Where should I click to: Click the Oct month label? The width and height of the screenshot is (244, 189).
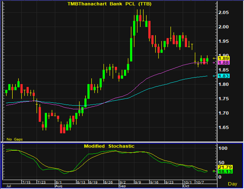coord(186,186)
